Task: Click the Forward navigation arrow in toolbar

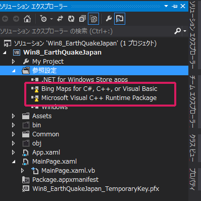Action: pos(16,19)
